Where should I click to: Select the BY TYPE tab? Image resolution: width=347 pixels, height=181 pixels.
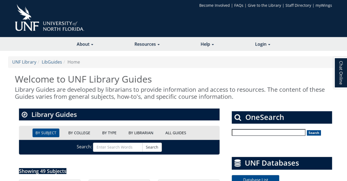pos(109,133)
